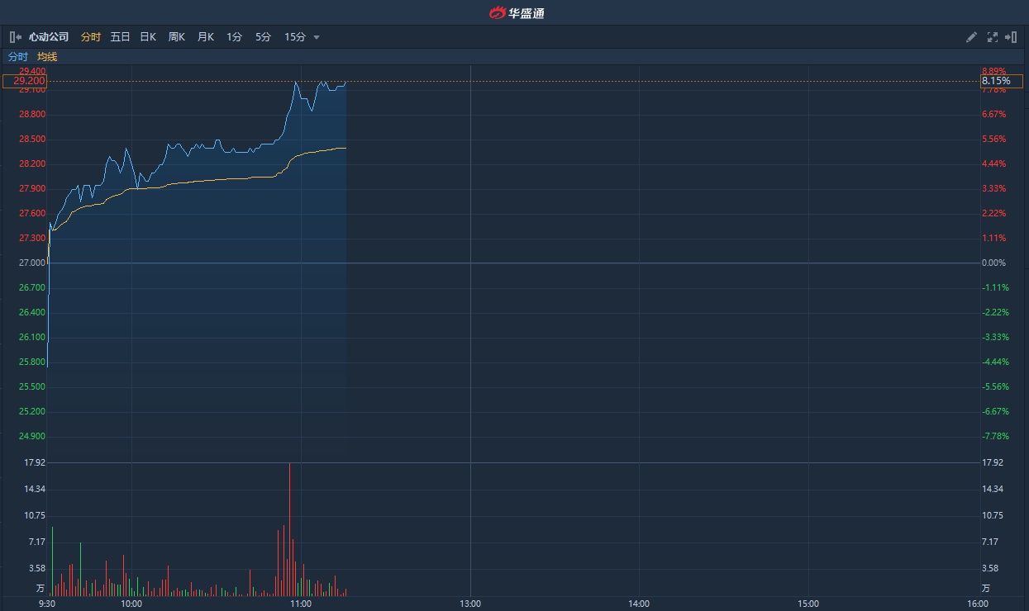
Task: Open the 月K monthly candlestick tab
Action: click(x=205, y=37)
